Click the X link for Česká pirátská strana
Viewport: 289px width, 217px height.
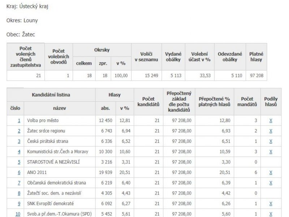pyautogui.click(x=271, y=141)
